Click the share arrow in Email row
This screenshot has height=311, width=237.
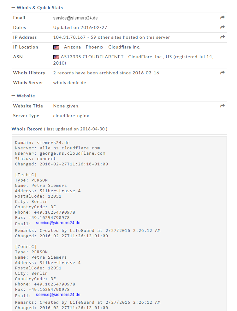coord(222,18)
